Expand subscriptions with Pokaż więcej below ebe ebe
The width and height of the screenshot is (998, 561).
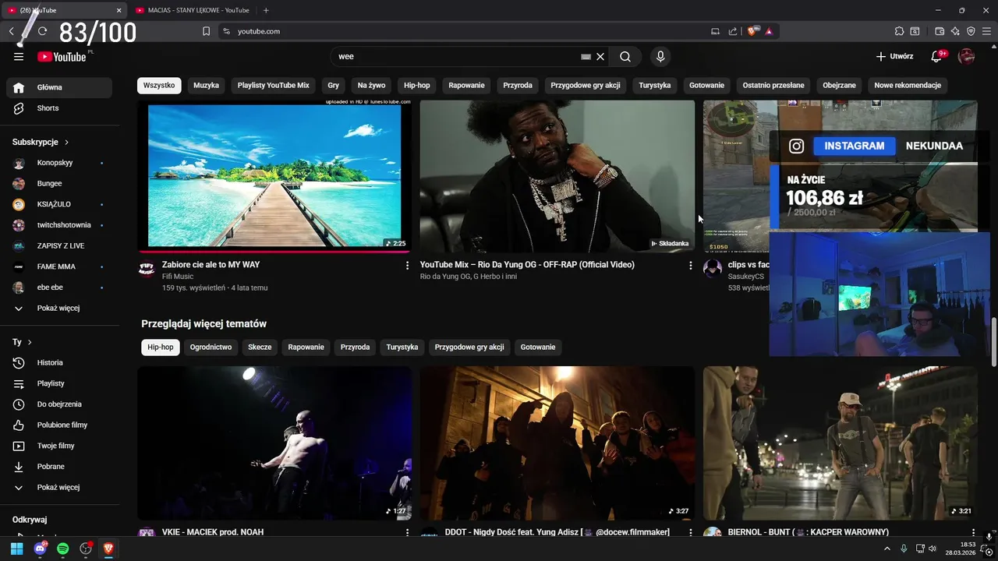point(59,308)
